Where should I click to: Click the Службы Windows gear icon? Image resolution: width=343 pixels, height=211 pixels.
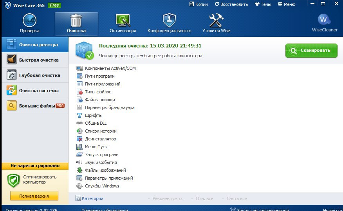79,186
